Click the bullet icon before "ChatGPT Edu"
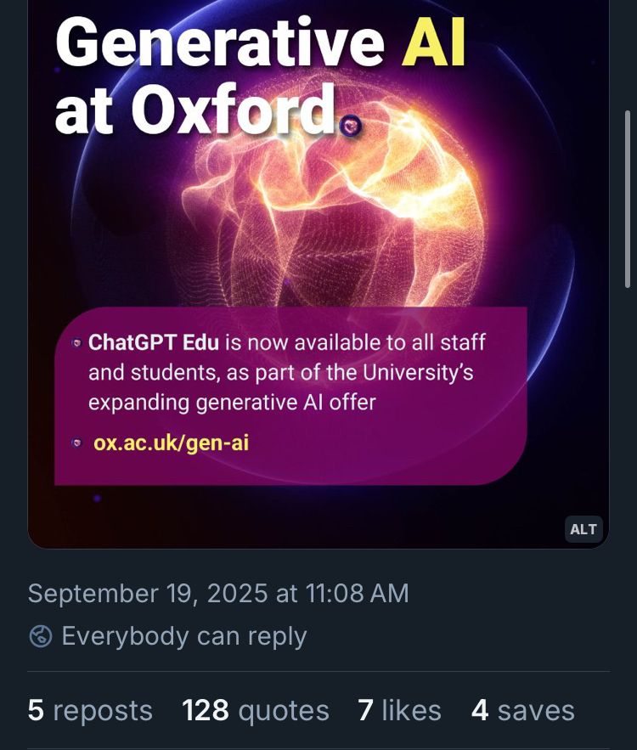637x750 pixels. (x=76, y=342)
